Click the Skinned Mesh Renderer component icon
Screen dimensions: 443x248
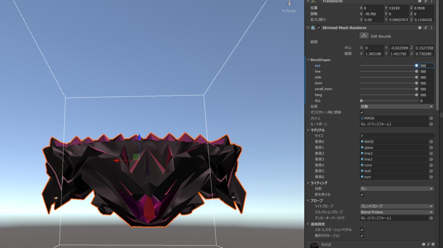pos(313,28)
